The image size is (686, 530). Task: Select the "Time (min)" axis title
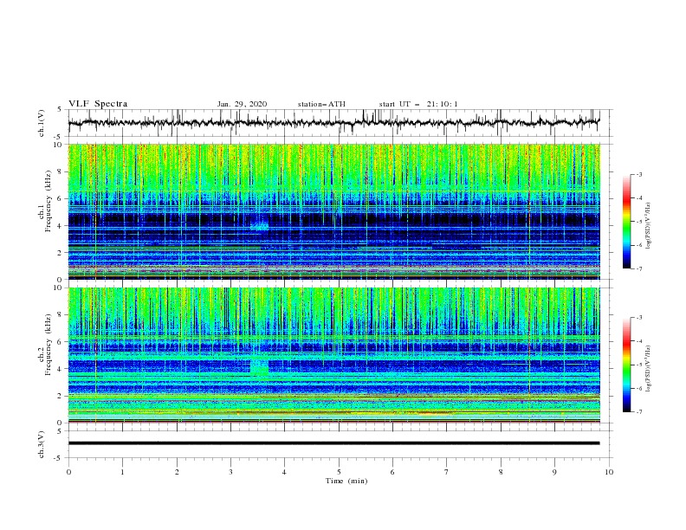click(346, 481)
